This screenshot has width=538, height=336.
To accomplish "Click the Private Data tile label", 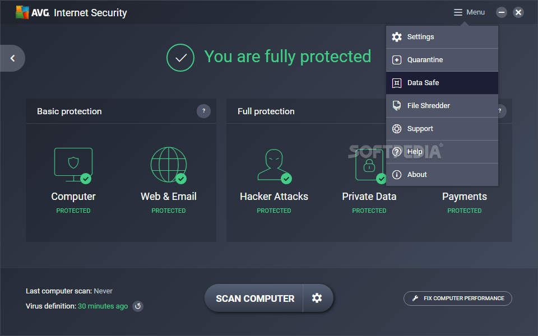I will [x=369, y=197].
